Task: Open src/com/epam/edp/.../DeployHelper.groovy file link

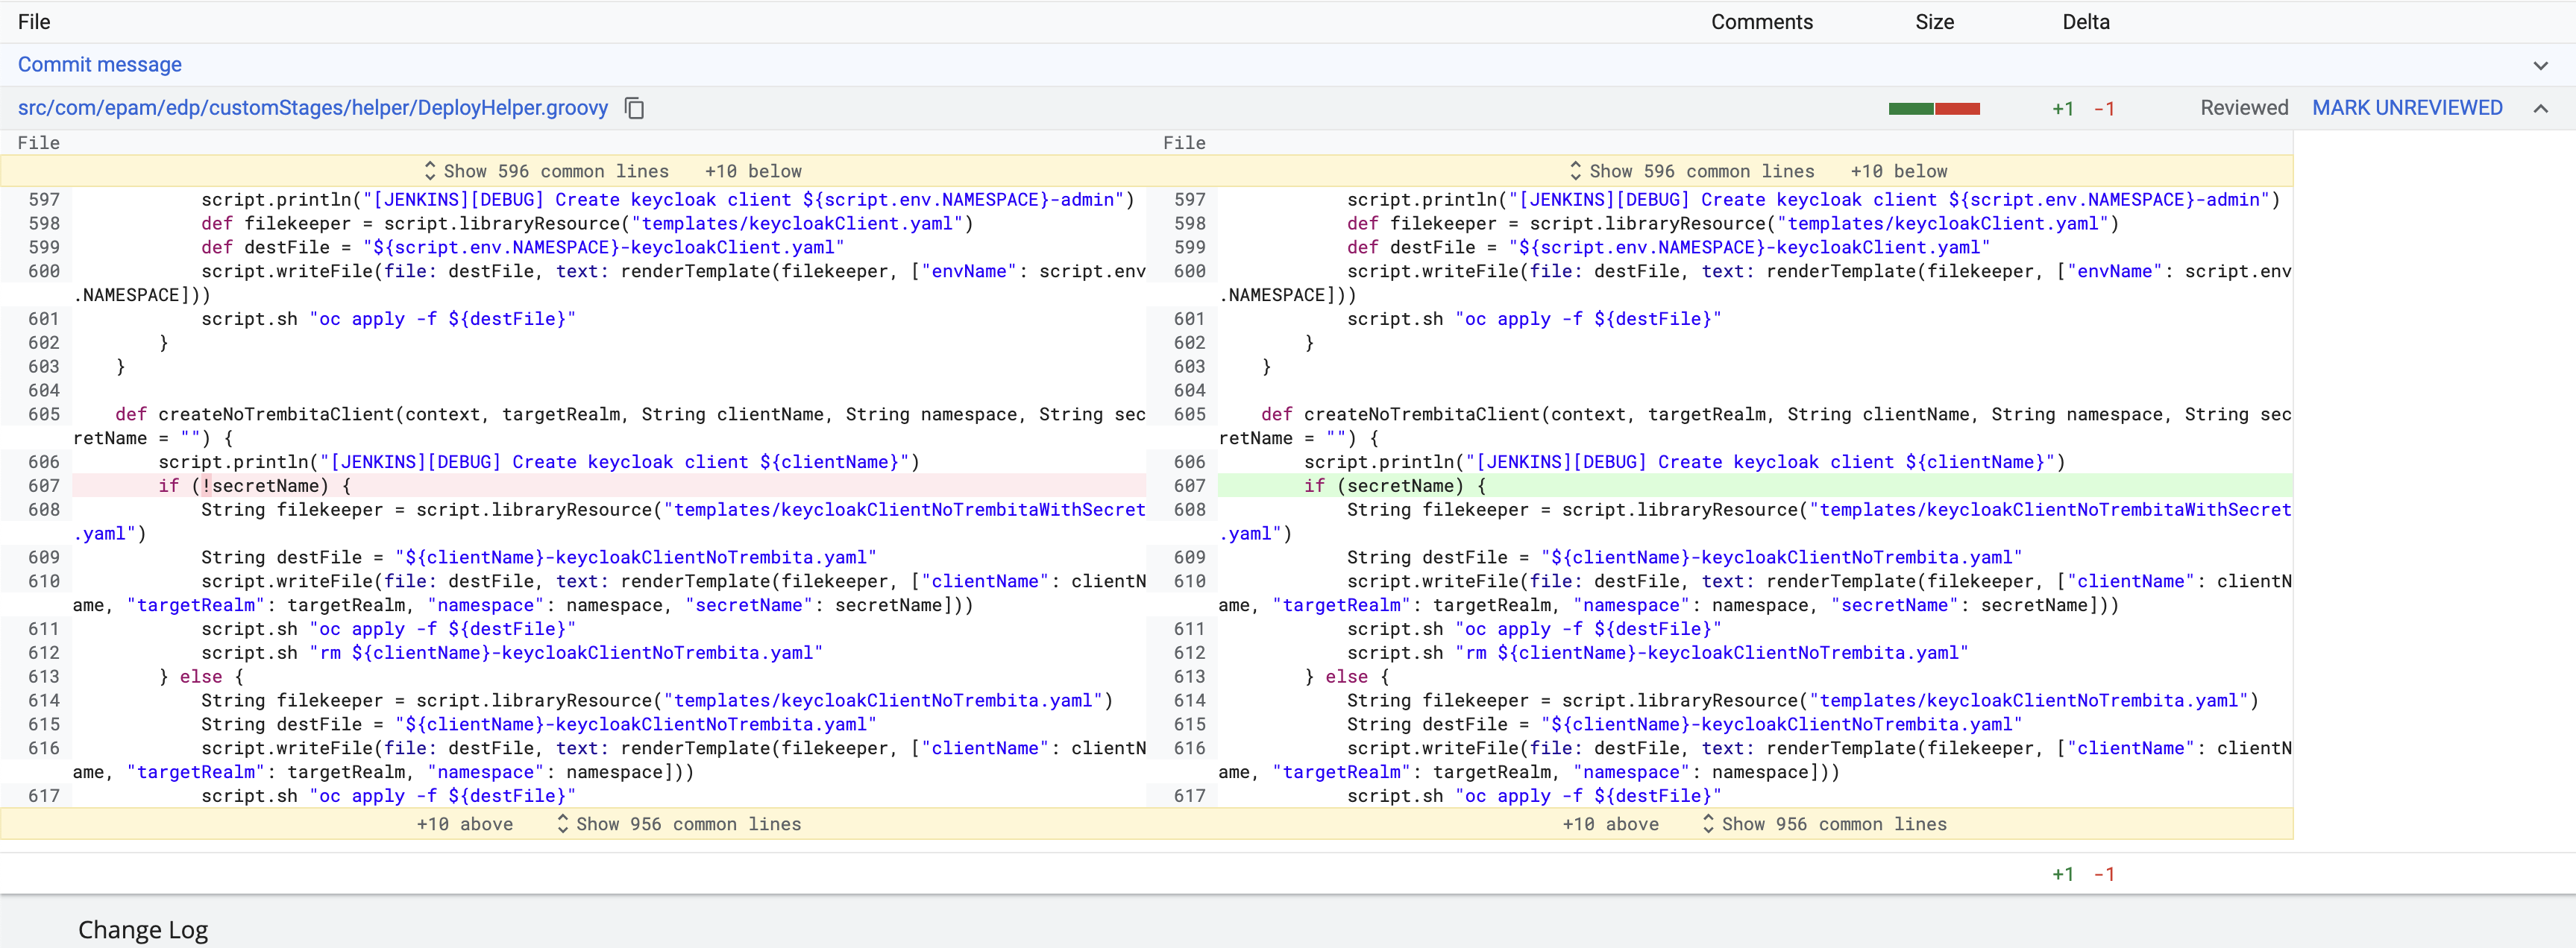Action: pos(313,108)
